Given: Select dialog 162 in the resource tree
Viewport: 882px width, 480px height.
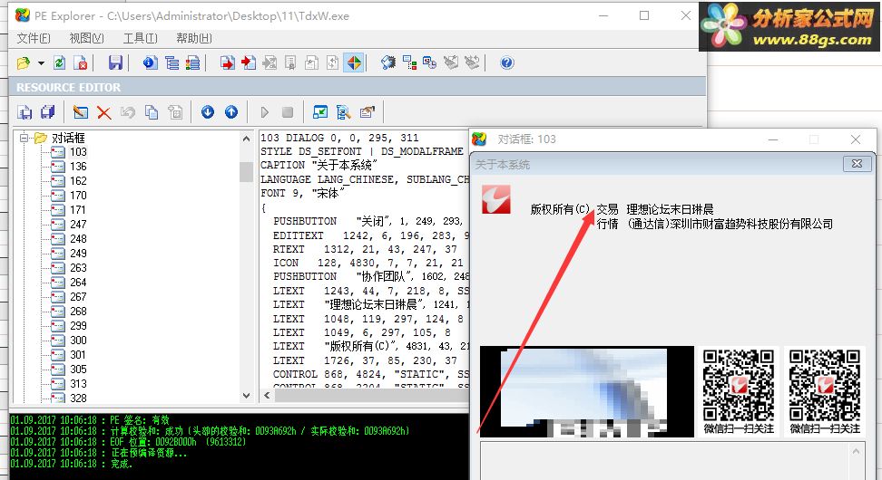Looking at the screenshot, I should [78, 181].
